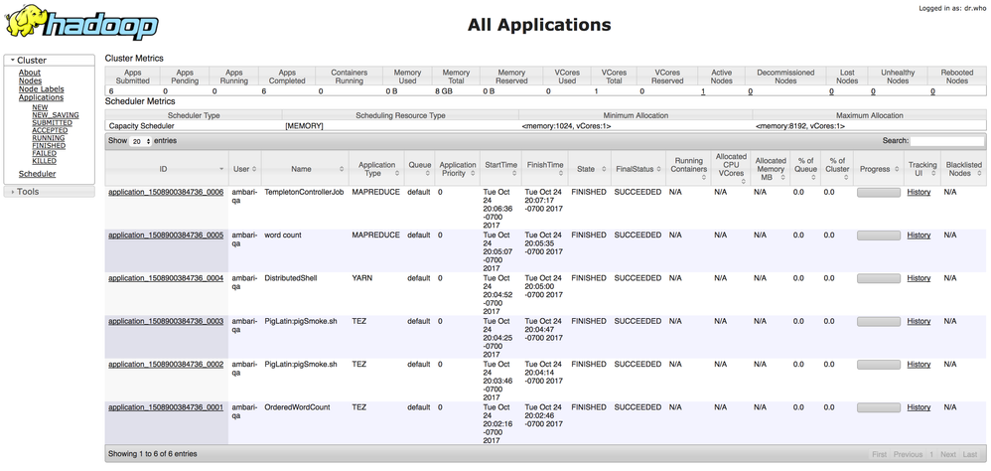Sort by FinalStatus column header

point(637,169)
